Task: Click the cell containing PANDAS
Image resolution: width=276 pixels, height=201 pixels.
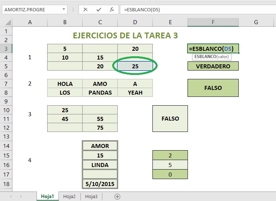Action: pos(100,92)
